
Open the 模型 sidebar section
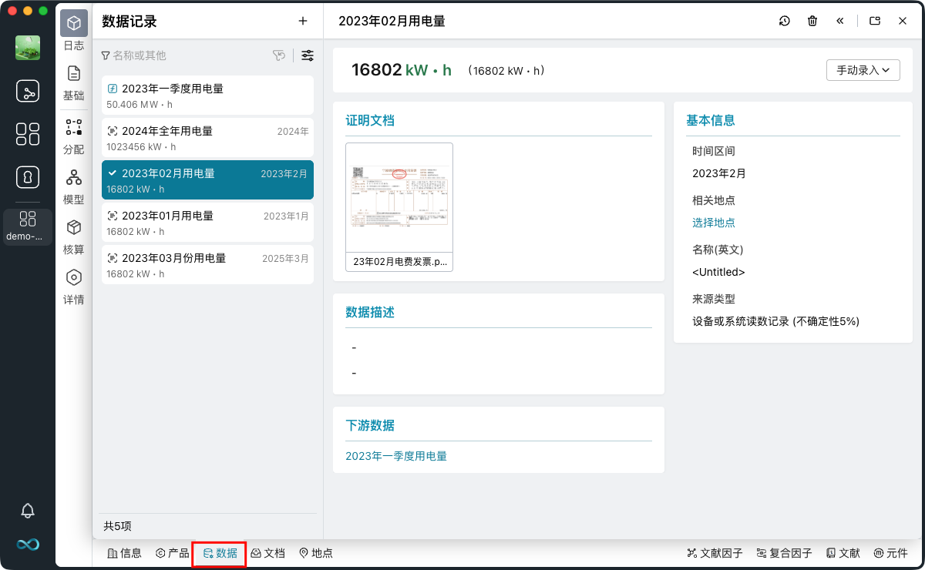coord(74,187)
